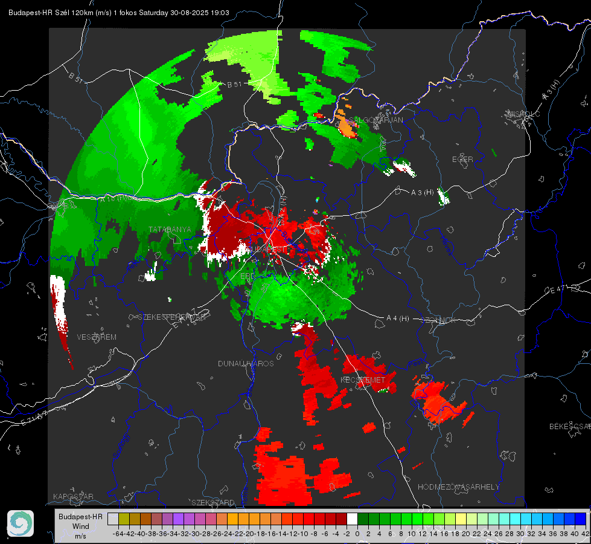
Task: Click the '42' legend tick value
Action: [x=586, y=534]
